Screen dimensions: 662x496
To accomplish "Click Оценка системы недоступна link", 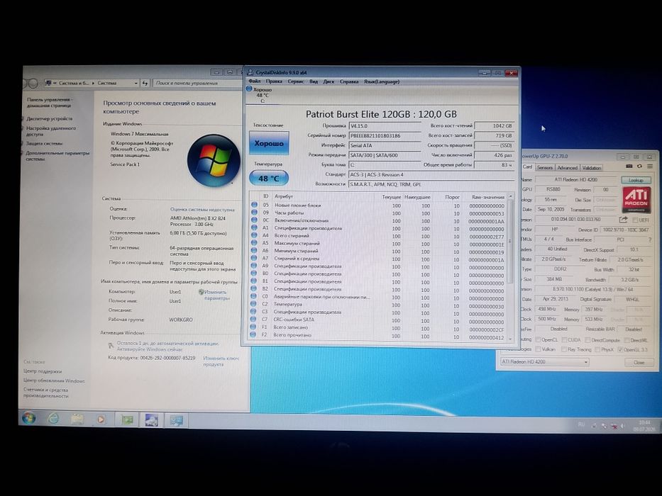I will pyautogui.click(x=202, y=209).
